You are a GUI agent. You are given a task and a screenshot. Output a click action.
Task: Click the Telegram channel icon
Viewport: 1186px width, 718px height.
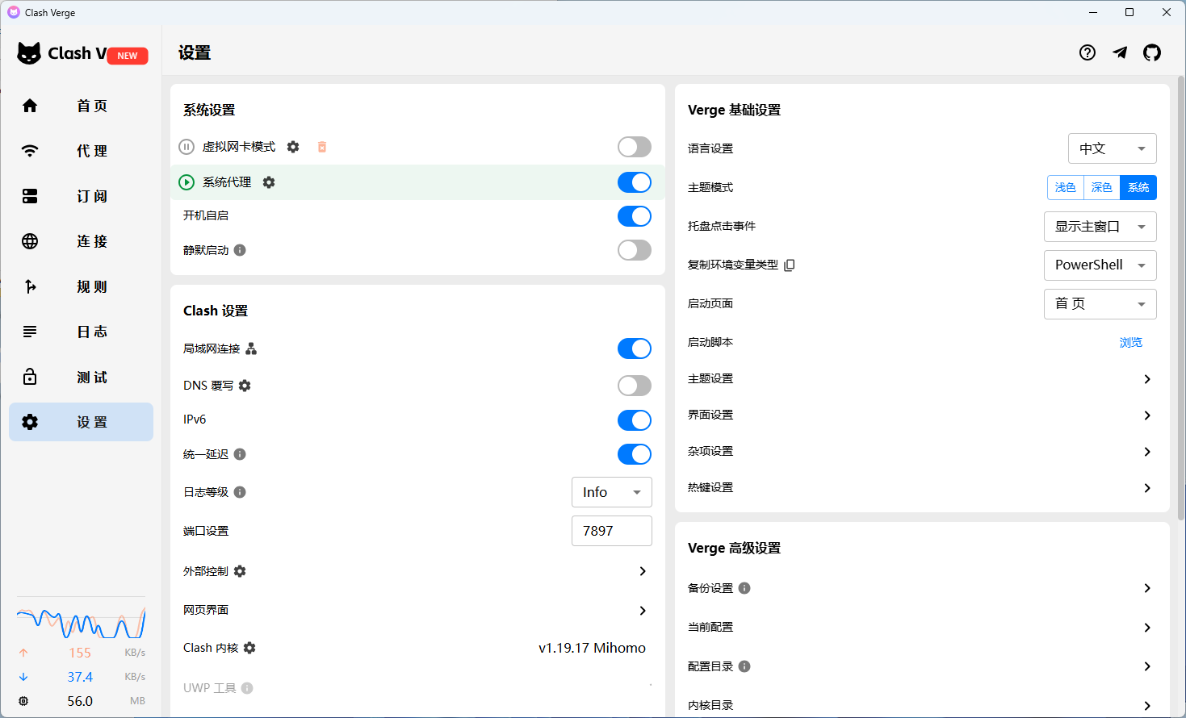tap(1120, 52)
